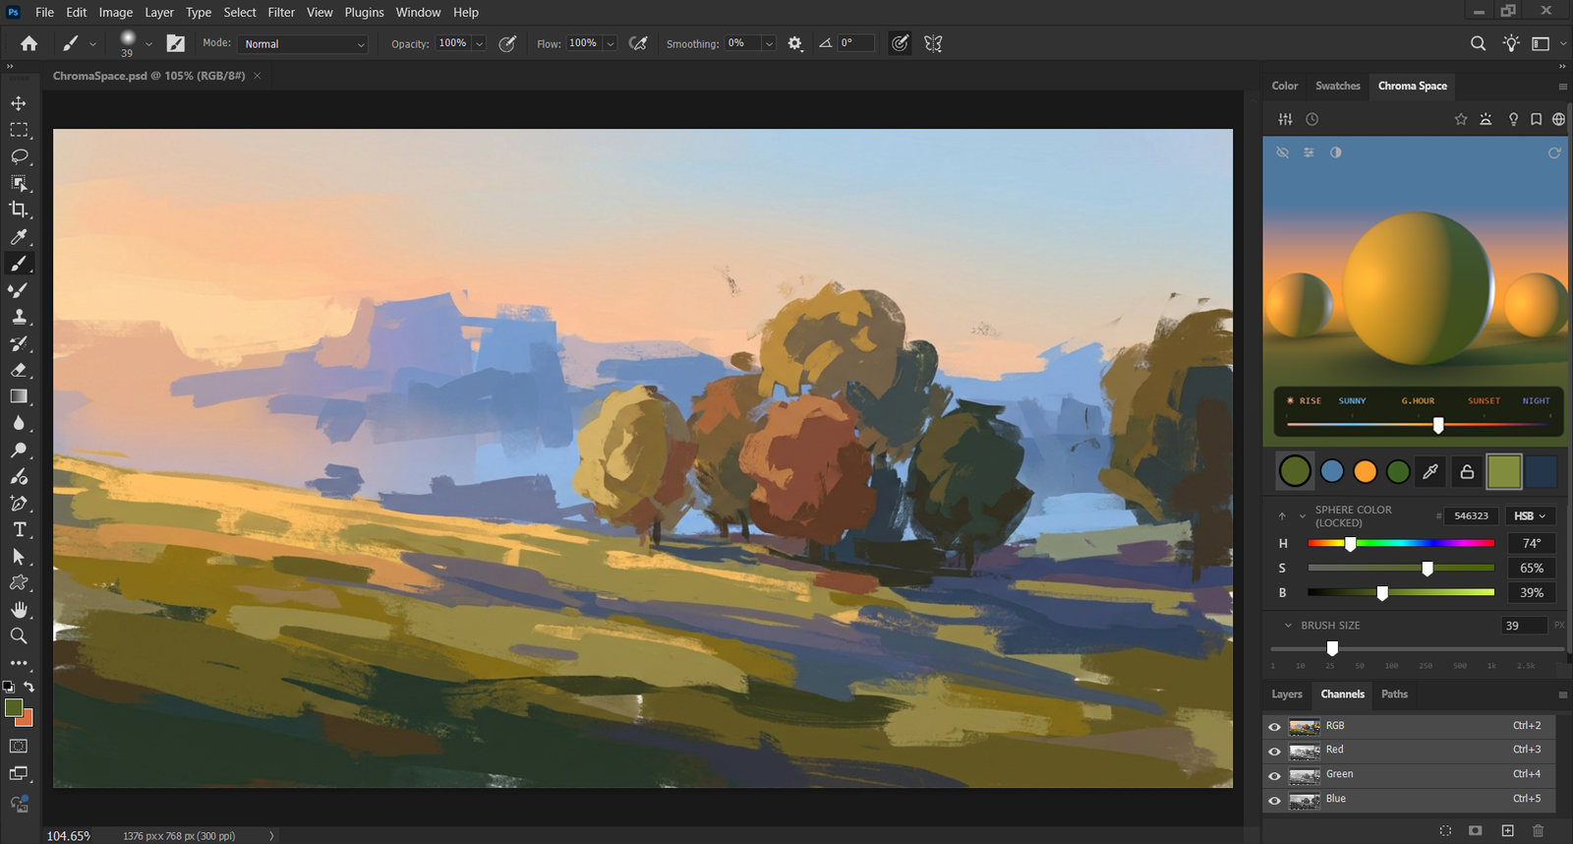Open the Flow dropdown arrow
1573x844 pixels.
(x=610, y=44)
